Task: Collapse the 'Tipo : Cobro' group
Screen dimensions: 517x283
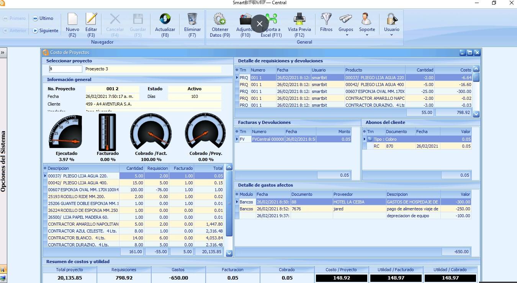Action: tap(370, 139)
